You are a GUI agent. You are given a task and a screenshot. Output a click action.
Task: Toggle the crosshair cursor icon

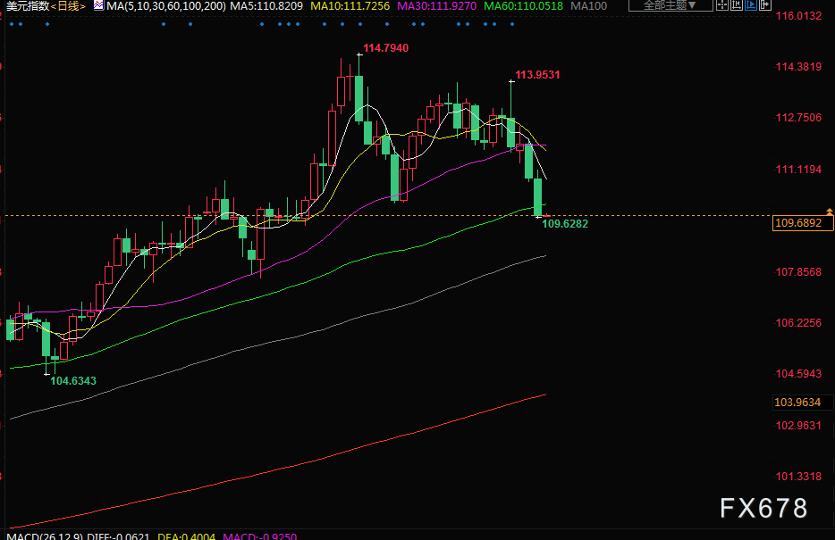coord(722,5)
